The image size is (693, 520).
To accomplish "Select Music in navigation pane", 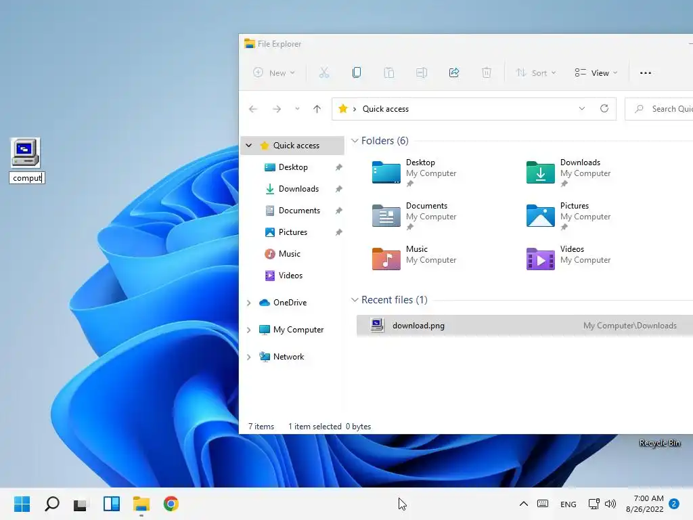I will (x=290, y=254).
